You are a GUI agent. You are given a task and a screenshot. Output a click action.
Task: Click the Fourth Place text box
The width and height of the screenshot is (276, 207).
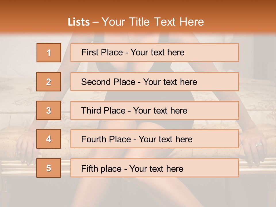pyautogui.click(x=155, y=139)
